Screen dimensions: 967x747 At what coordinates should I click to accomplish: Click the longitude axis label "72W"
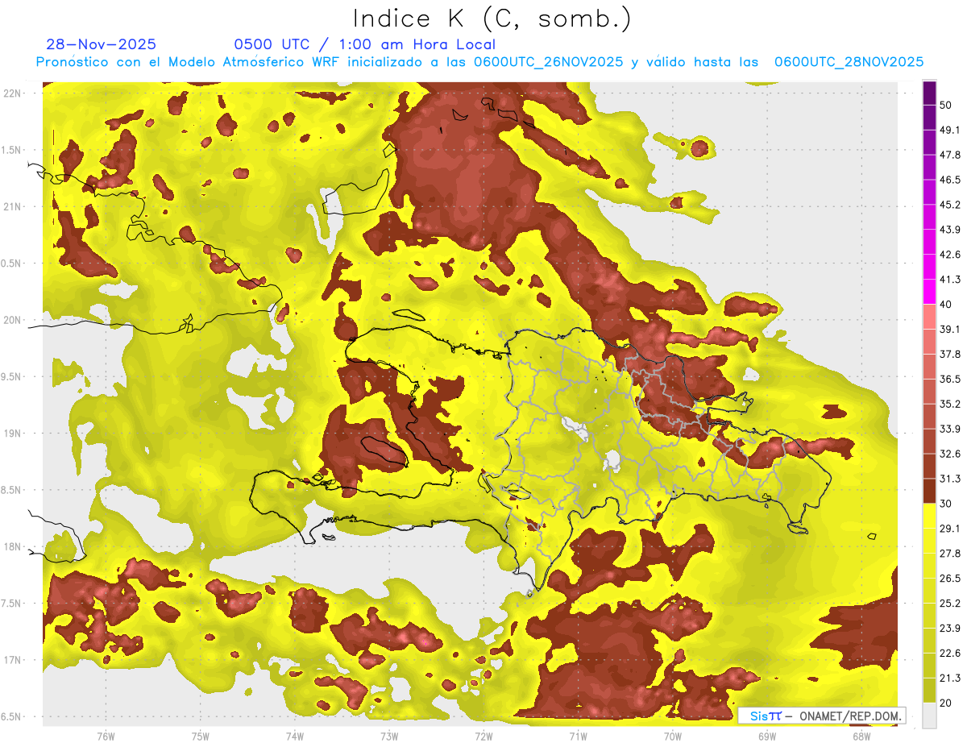pyautogui.click(x=483, y=736)
